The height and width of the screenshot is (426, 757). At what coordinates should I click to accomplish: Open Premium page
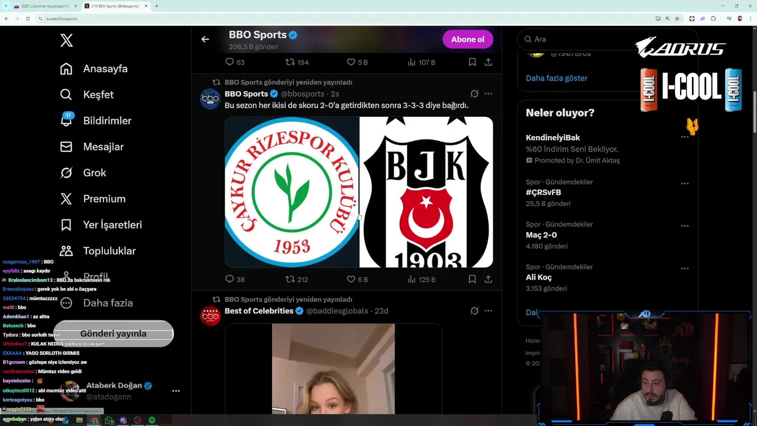click(92, 199)
